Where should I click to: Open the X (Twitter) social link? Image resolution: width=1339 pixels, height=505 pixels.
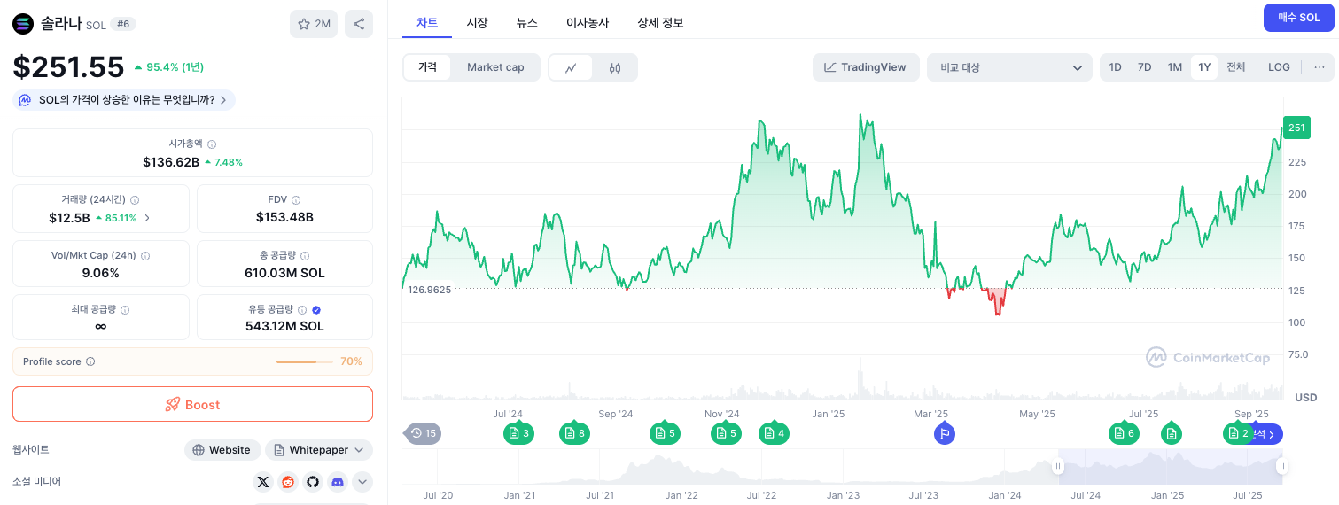(x=262, y=482)
